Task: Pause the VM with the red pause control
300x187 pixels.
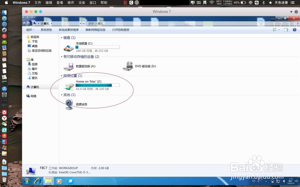Action: point(125,3)
